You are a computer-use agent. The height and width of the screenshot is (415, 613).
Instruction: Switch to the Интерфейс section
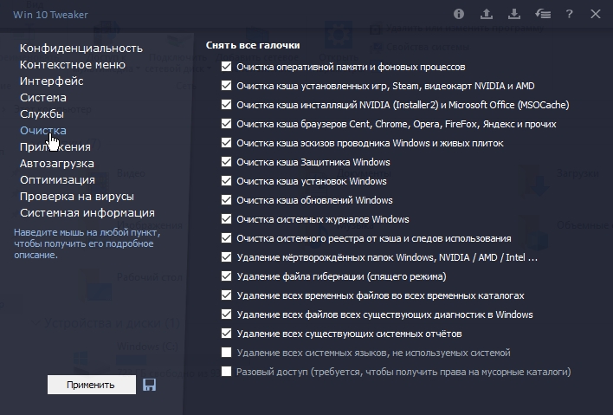coord(52,81)
